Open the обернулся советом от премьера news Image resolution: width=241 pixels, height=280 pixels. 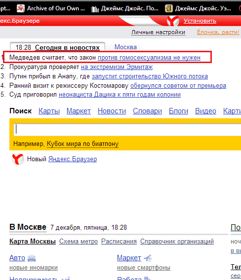178,86
